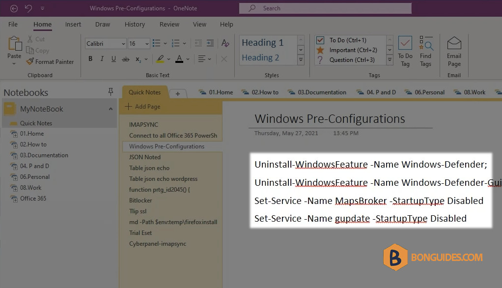Click paragraph alignment icon
The height and width of the screenshot is (288, 502).
[x=202, y=59]
